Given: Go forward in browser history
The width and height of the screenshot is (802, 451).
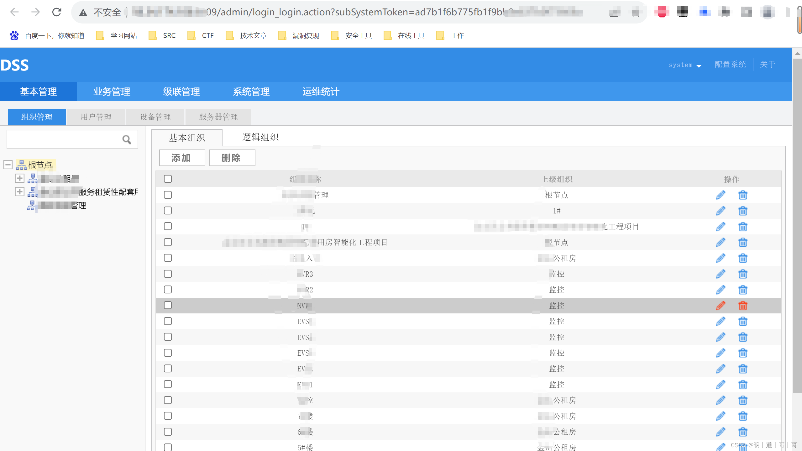Looking at the screenshot, I should pyautogui.click(x=35, y=12).
